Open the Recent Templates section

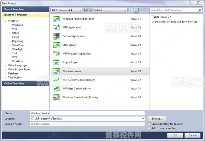(x=25, y=9)
